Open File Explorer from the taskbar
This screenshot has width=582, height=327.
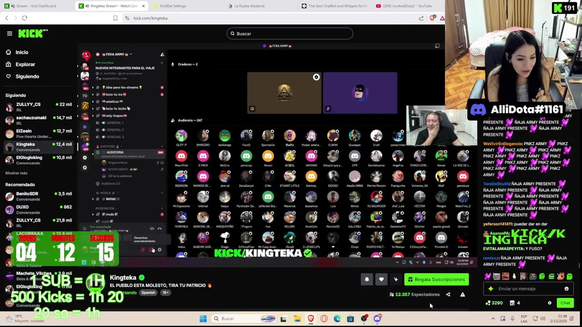[x=297, y=319]
